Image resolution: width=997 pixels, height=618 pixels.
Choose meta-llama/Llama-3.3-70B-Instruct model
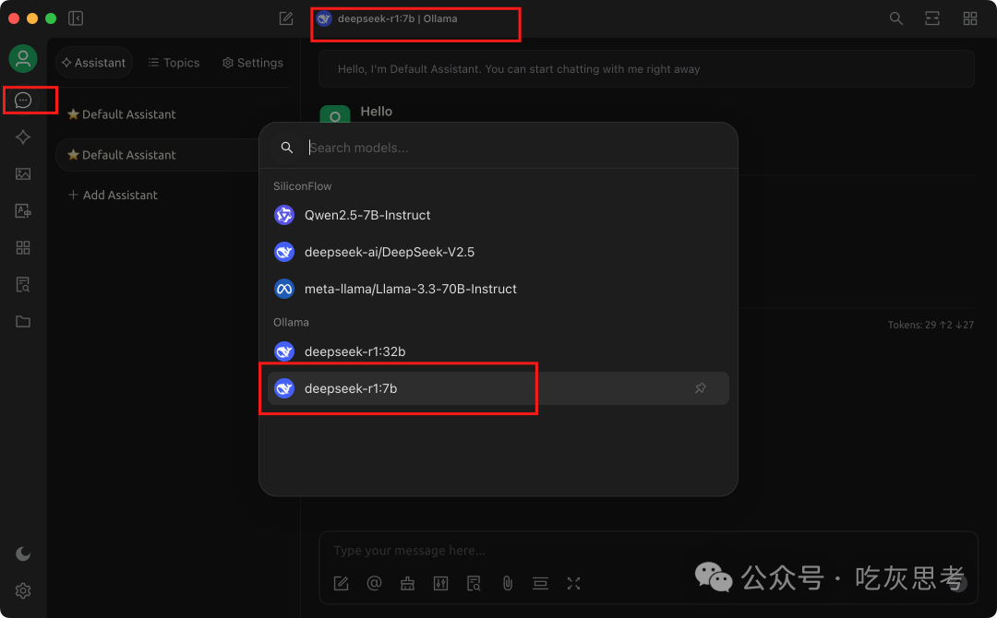498,289
